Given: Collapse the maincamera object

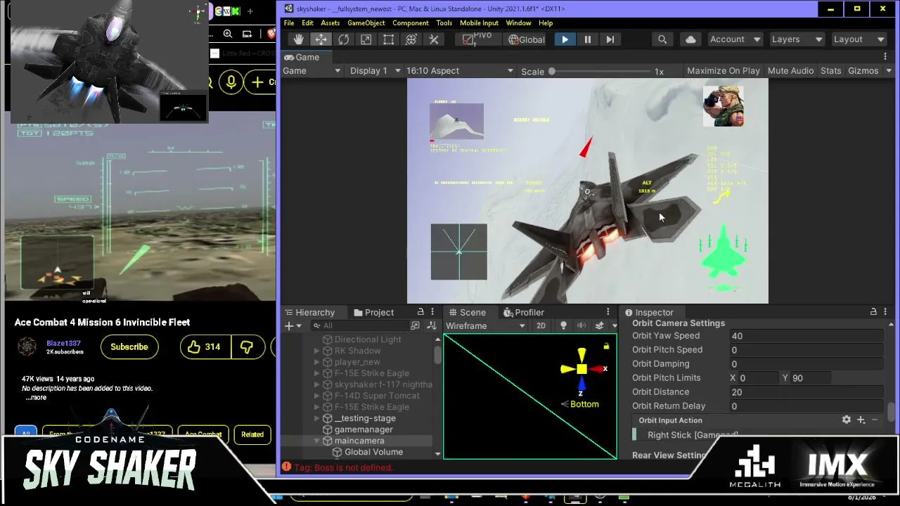Looking at the screenshot, I should [x=317, y=441].
